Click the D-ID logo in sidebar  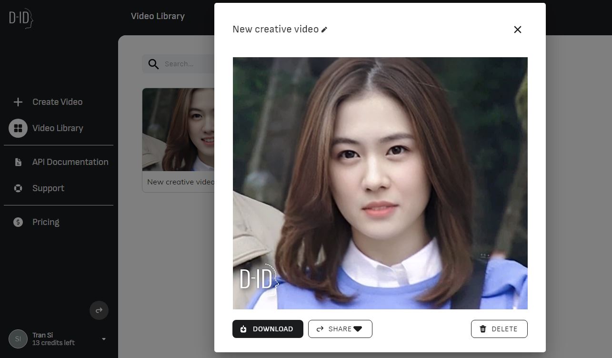(21, 19)
